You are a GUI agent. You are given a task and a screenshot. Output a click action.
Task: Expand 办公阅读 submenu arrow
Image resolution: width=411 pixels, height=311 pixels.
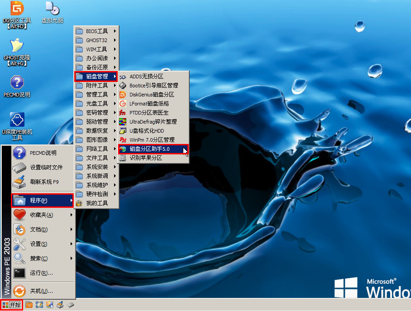point(115,58)
